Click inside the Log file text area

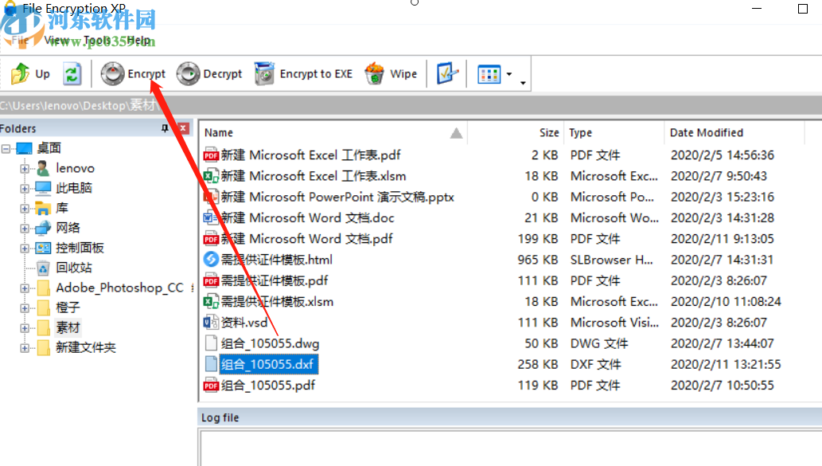(x=511, y=448)
